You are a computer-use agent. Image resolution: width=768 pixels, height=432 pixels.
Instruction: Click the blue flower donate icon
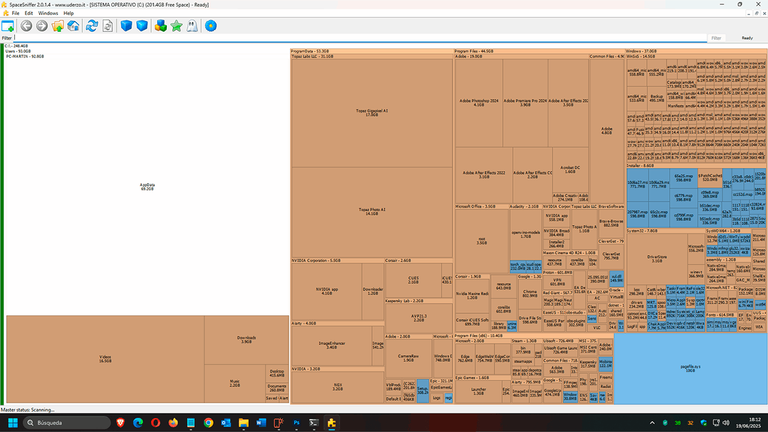[211, 26]
